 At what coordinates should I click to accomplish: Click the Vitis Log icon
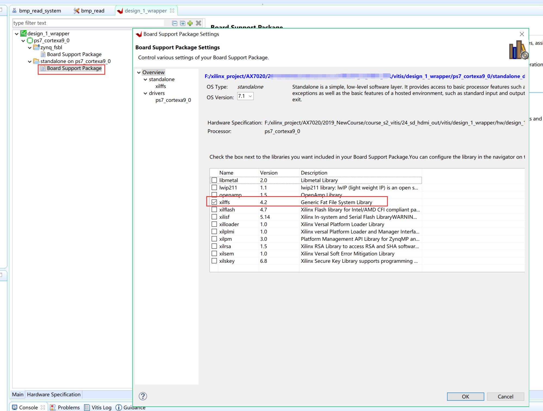point(87,407)
